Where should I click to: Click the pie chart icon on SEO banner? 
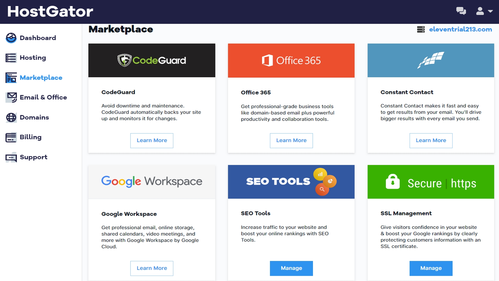(330, 181)
